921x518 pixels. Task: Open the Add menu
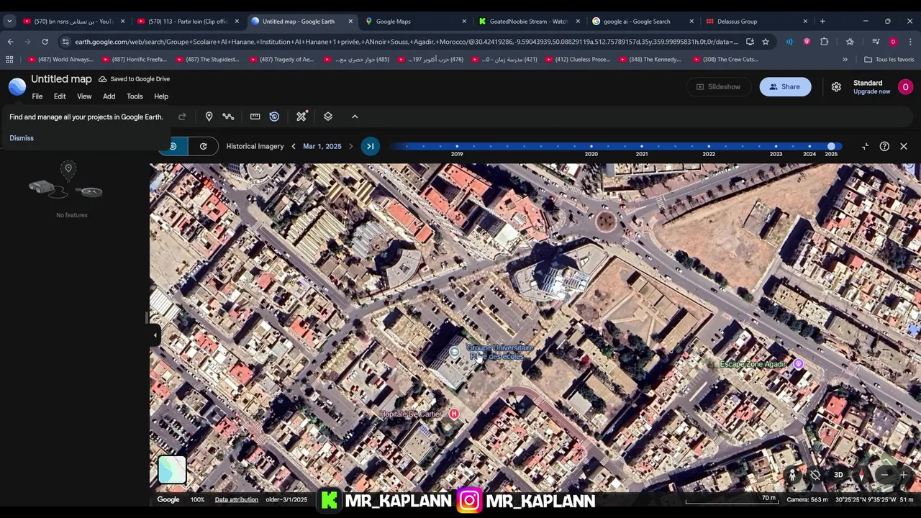(x=109, y=96)
